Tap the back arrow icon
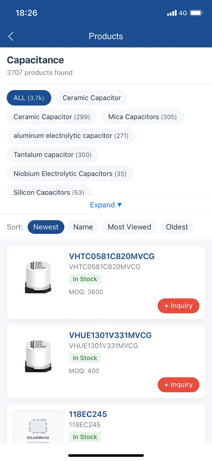 click(x=11, y=36)
